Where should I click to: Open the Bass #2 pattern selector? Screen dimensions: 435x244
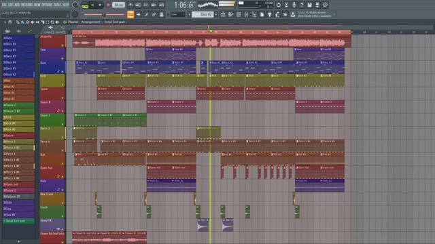[203, 14]
